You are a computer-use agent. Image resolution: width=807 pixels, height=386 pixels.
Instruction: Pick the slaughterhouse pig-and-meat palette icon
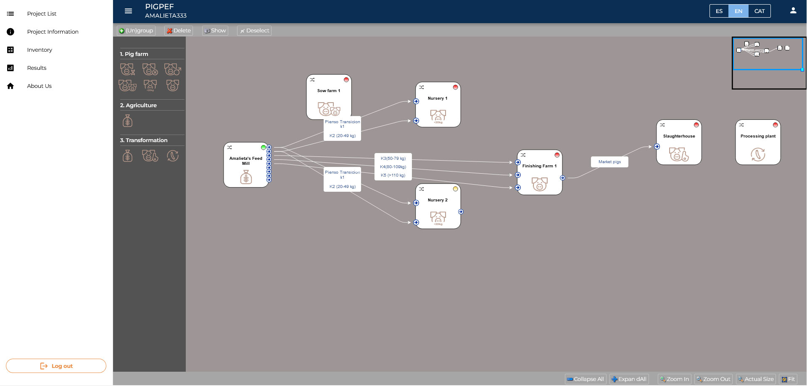pyautogui.click(x=150, y=156)
